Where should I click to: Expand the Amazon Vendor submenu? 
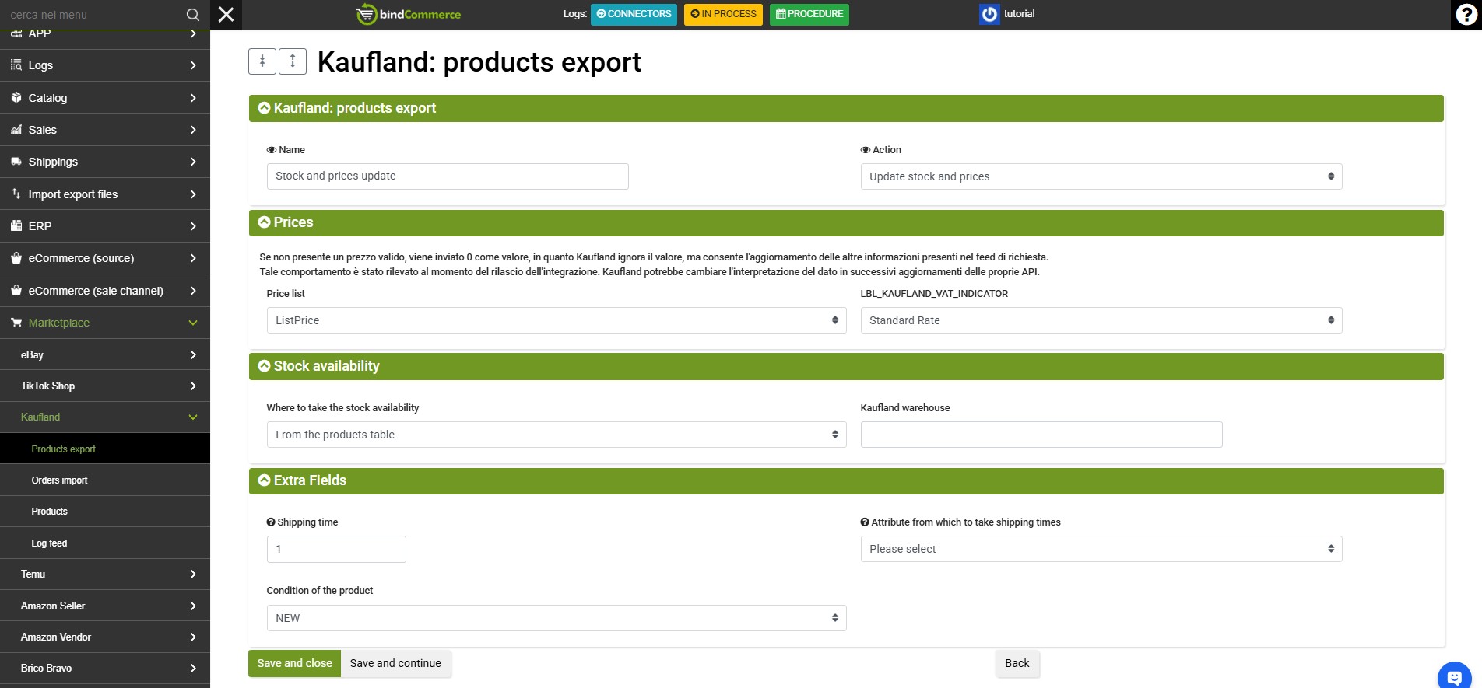click(105, 637)
